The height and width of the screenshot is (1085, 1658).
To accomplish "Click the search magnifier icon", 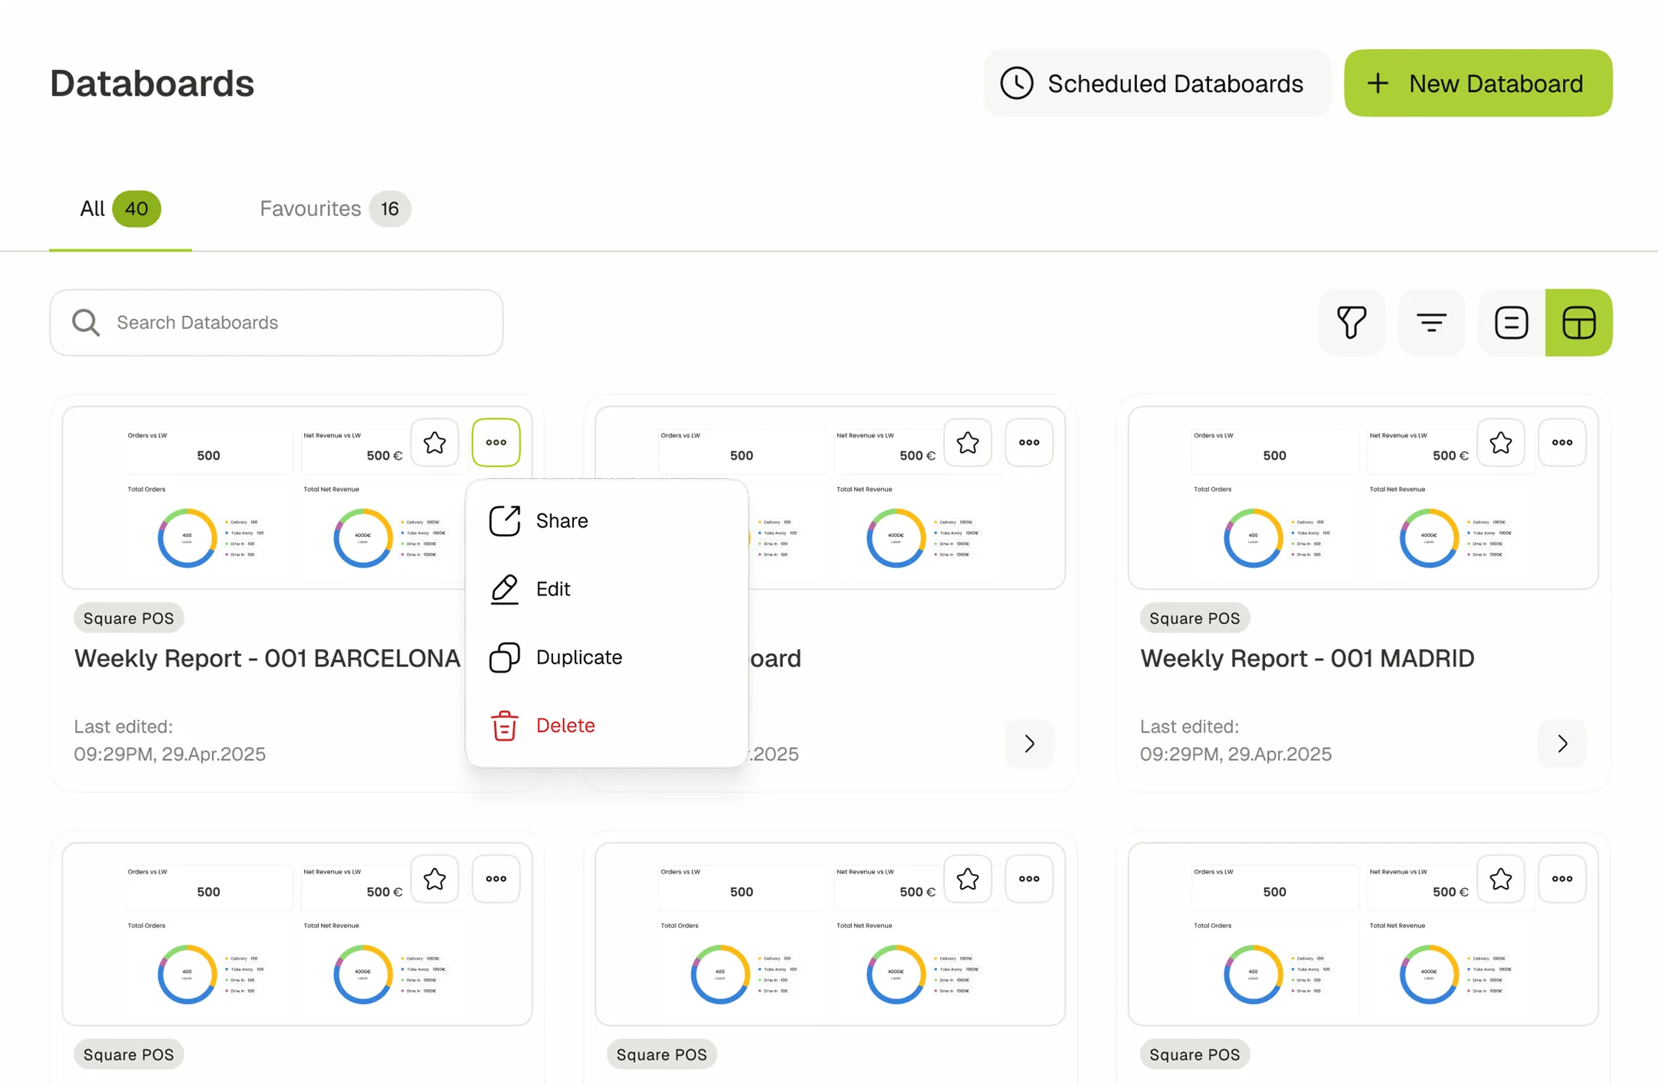I will (86, 323).
